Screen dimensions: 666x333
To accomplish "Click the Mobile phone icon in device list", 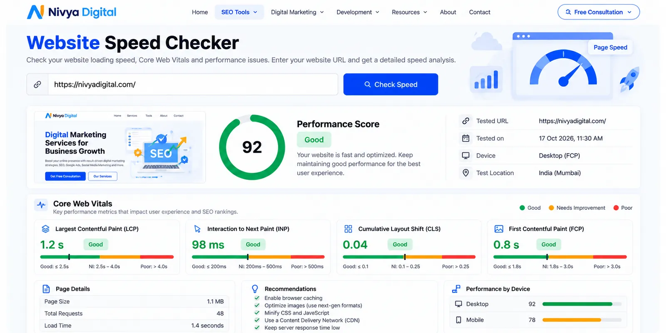I will (458, 320).
